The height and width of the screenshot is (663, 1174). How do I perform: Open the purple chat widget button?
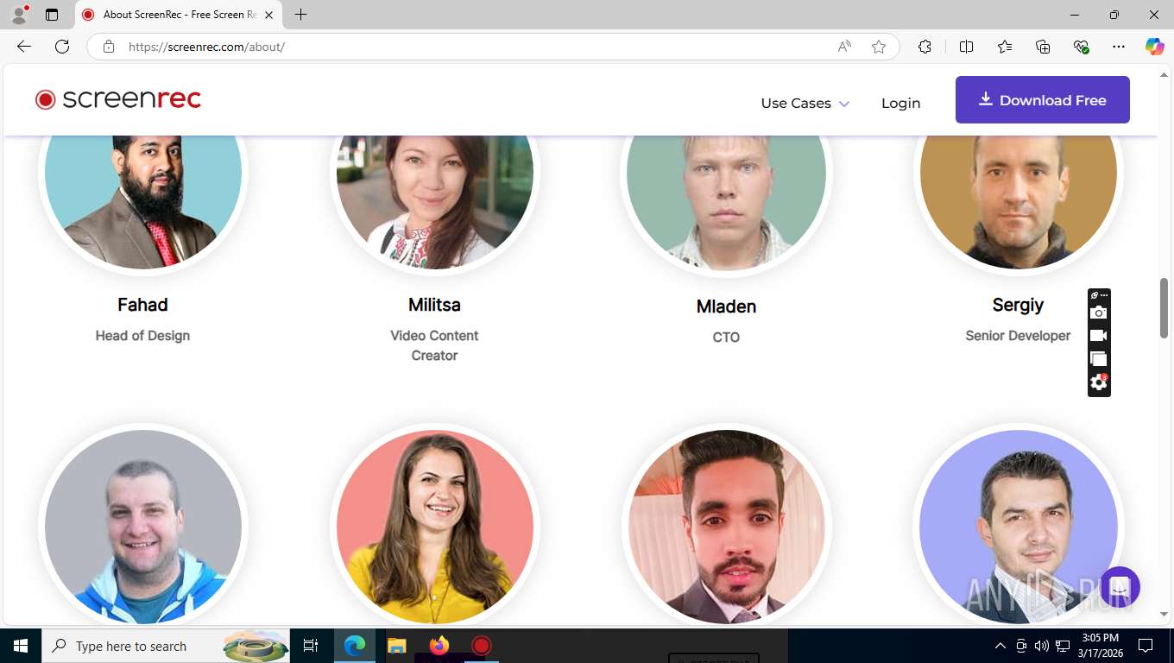click(1120, 588)
